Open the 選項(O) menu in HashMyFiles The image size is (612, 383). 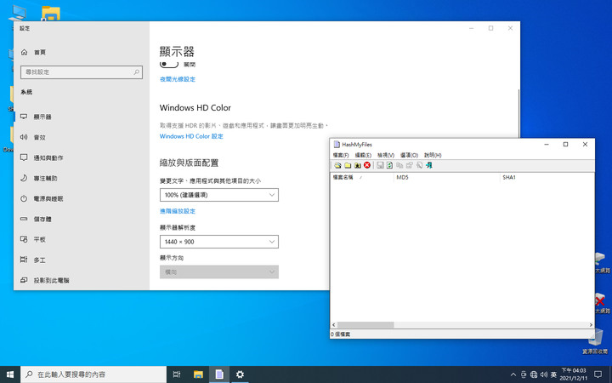pyautogui.click(x=409, y=155)
